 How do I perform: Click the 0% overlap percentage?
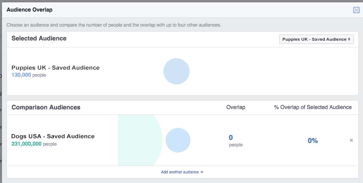[313, 141]
